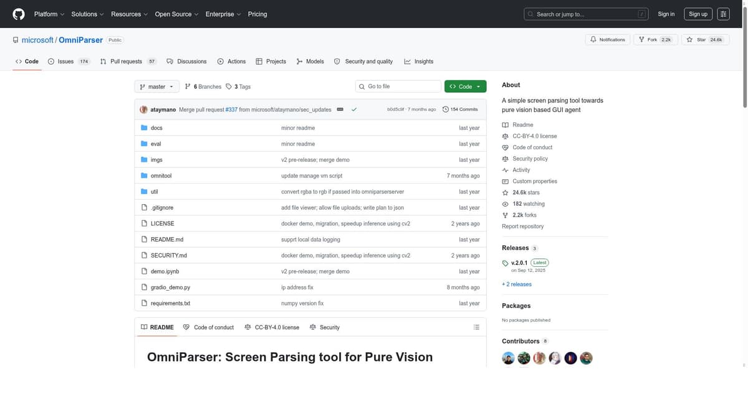Enable Notifications for this repository

tap(609, 39)
